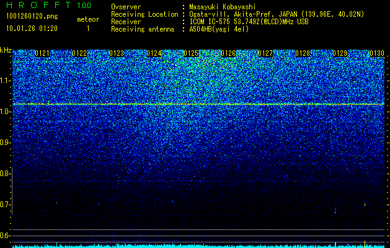Click the 0128 time marker
The image size is (390, 248).
click(303, 53)
